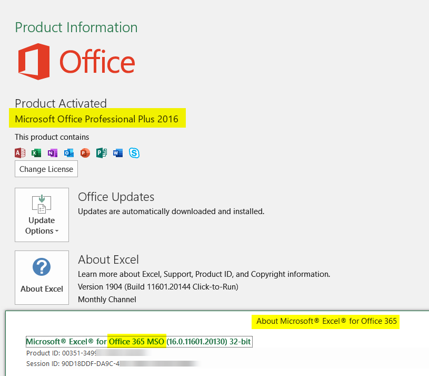Click the Office Updates heading
The width and height of the screenshot is (429, 376).
[x=116, y=197]
